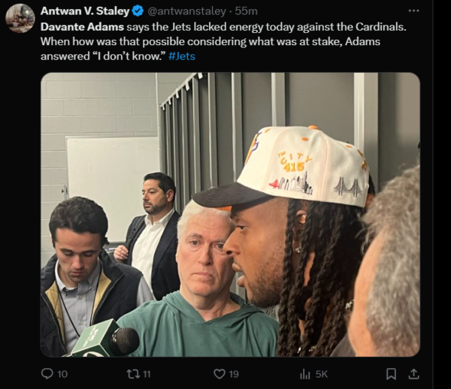Click the reply count of 10
Viewport: 451px width, 389px height.
(62, 374)
